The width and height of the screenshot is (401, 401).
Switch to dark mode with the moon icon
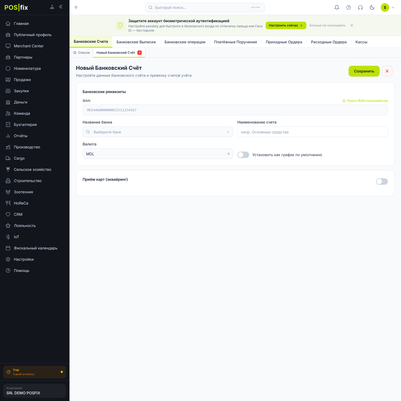(372, 7)
